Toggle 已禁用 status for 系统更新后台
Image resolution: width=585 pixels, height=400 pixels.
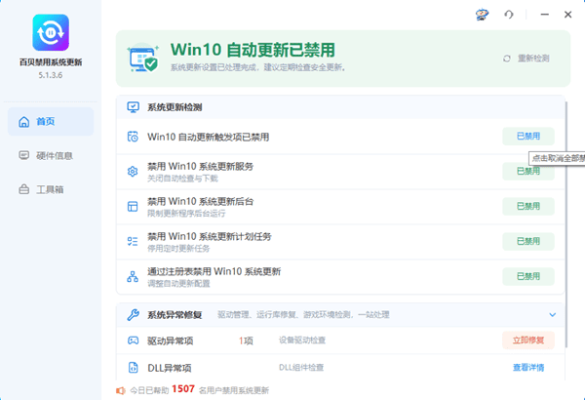[x=528, y=206]
